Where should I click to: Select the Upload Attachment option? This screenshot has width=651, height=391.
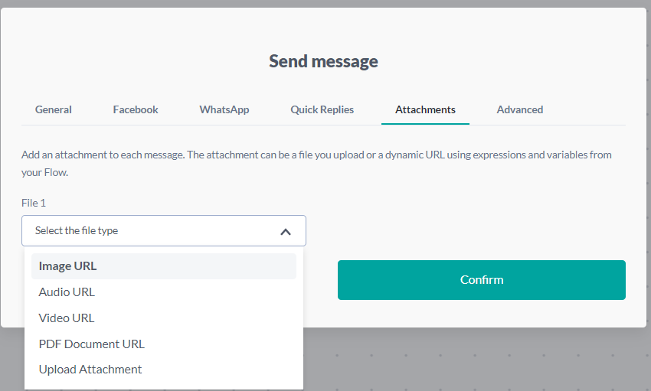pos(90,369)
